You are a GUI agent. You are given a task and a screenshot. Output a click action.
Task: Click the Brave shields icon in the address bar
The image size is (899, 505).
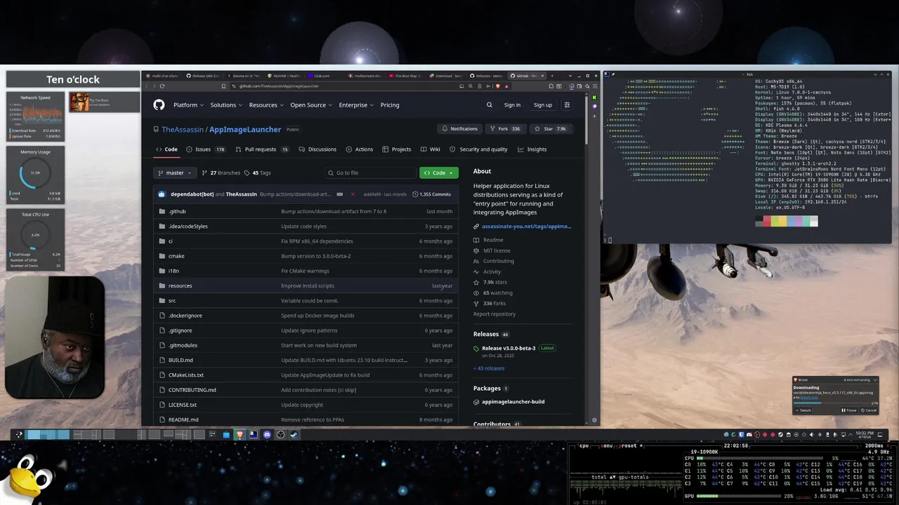coord(498,86)
